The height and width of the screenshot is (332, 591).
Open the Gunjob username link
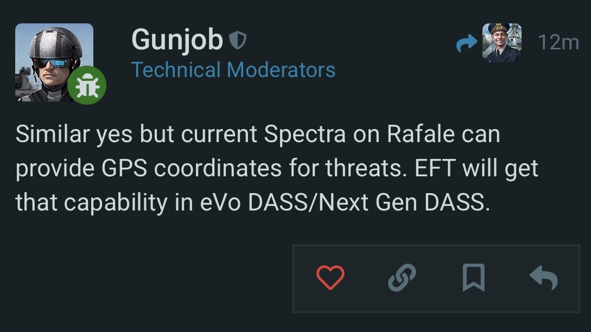(177, 40)
